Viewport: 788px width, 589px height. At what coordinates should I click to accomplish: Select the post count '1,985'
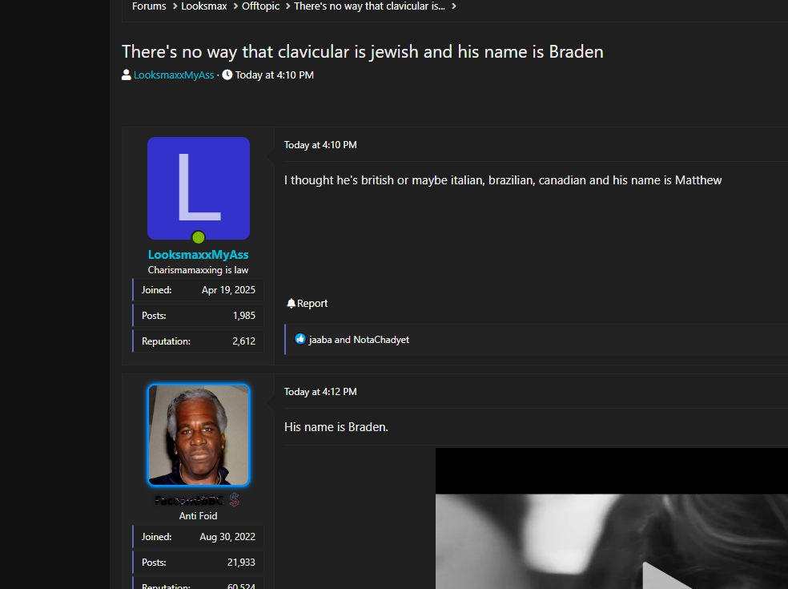[244, 316]
